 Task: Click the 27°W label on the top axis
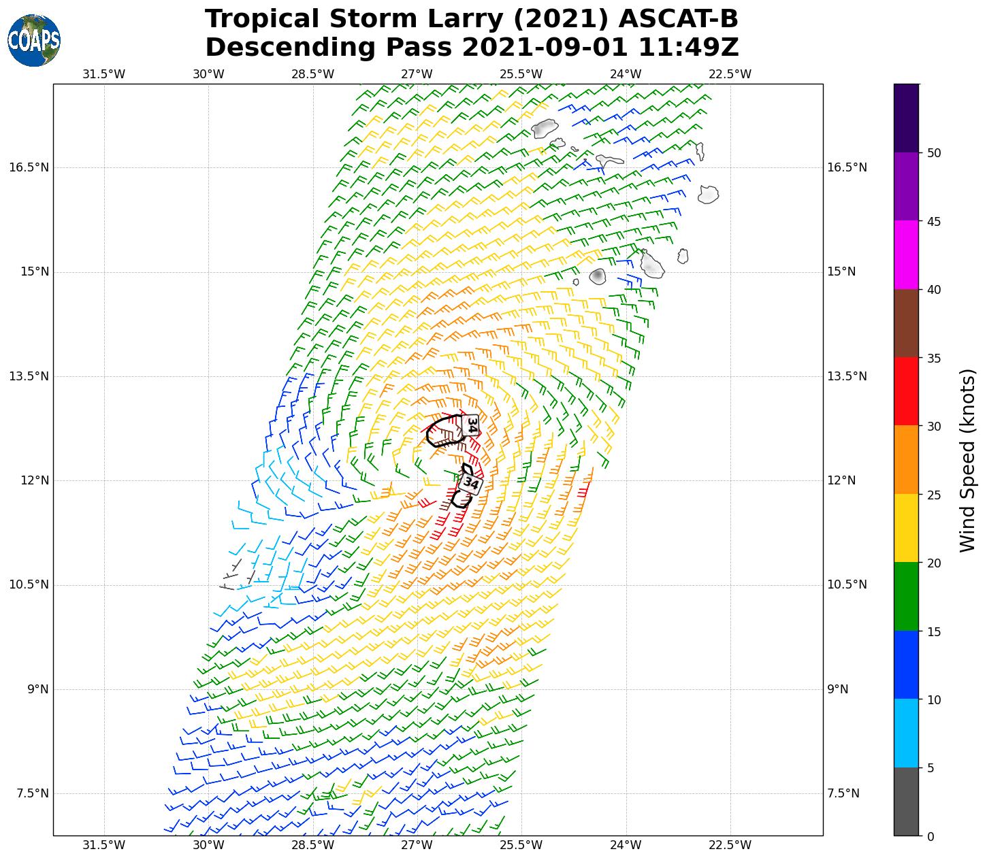click(417, 74)
